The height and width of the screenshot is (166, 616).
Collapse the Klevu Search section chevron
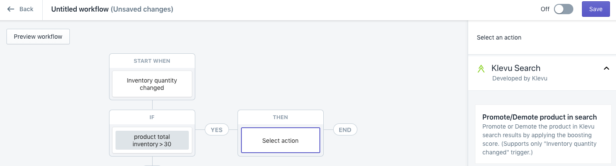point(607,68)
